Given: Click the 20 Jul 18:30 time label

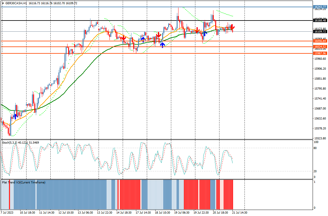Looking at the screenshot, I should (220, 212).
